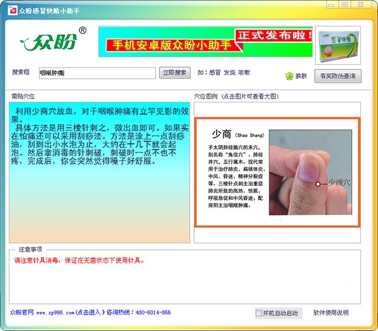Minimize the 众盼感冒快贴小助手 window
Viewport: 378px width, 331px height.
[x=332, y=4]
